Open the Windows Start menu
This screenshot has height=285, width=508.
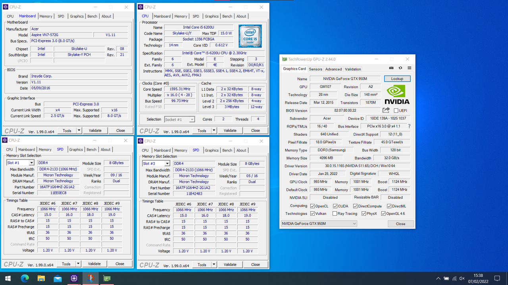tap(8, 278)
